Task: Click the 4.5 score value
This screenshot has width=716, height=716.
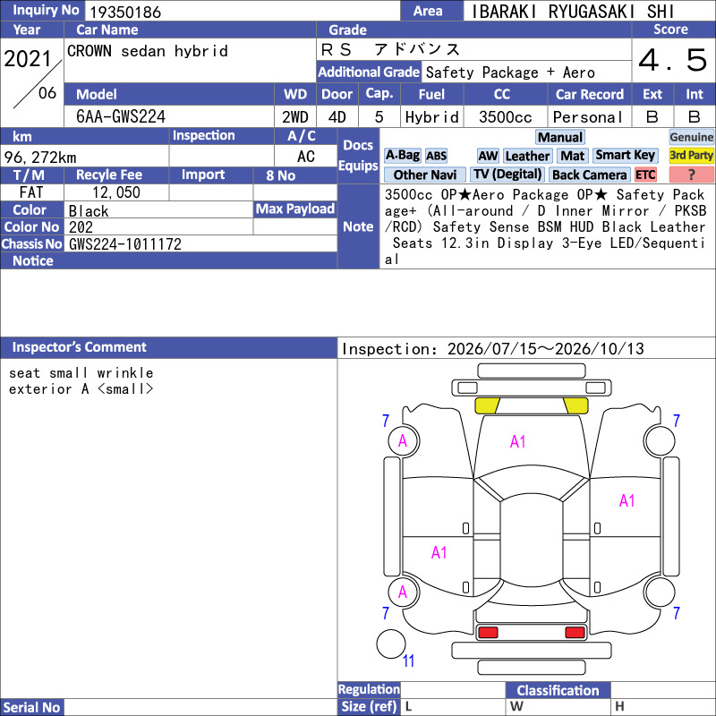Action: [673, 60]
